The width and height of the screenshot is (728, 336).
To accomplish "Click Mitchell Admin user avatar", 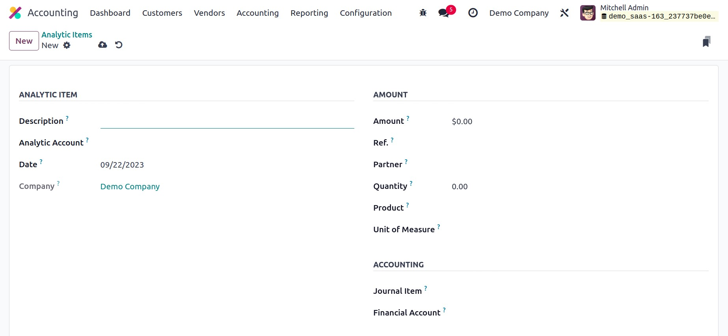I will coord(588,13).
